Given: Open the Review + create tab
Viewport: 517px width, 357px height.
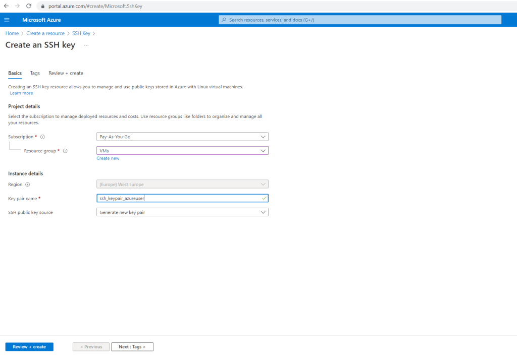Looking at the screenshot, I should coord(66,73).
